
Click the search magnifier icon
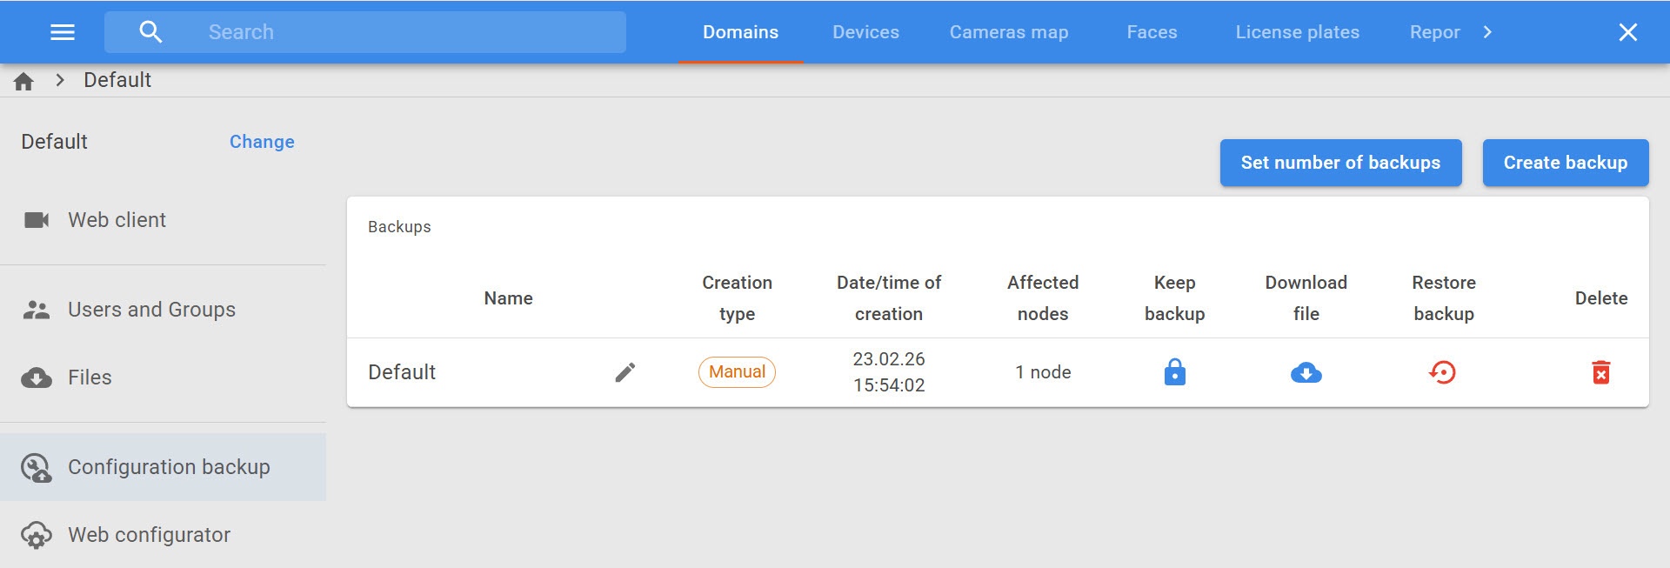(x=150, y=32)
